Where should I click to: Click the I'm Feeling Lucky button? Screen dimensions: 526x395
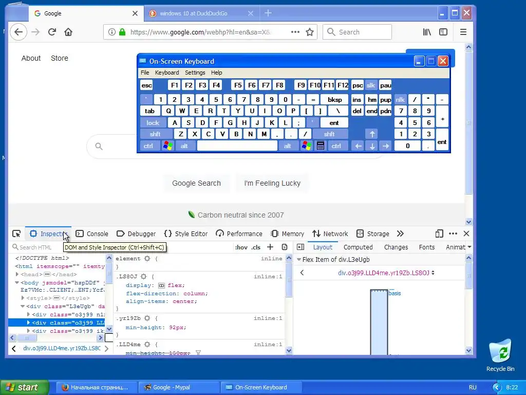[x=272, y=184]
